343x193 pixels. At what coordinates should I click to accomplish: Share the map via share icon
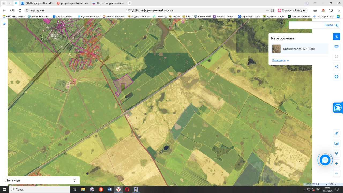pyautogui.click(x=337, y=66)
